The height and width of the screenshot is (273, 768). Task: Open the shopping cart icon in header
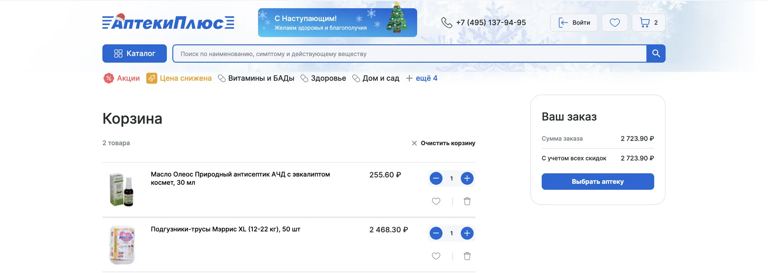point(648,22)
